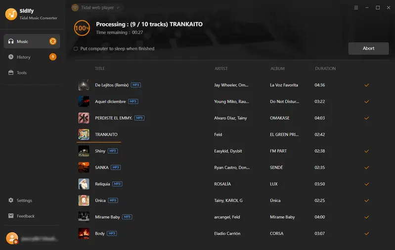This screenshot has width=395, height=250.
Task: Click the done checkmark for Reliquia
Action: (x=366, y=184)
